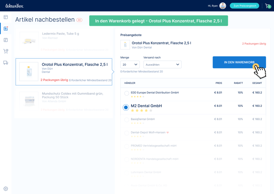This screenshot has width=274, height=194.
Task: Sort by Preis column header
Action: click(219, 83)
